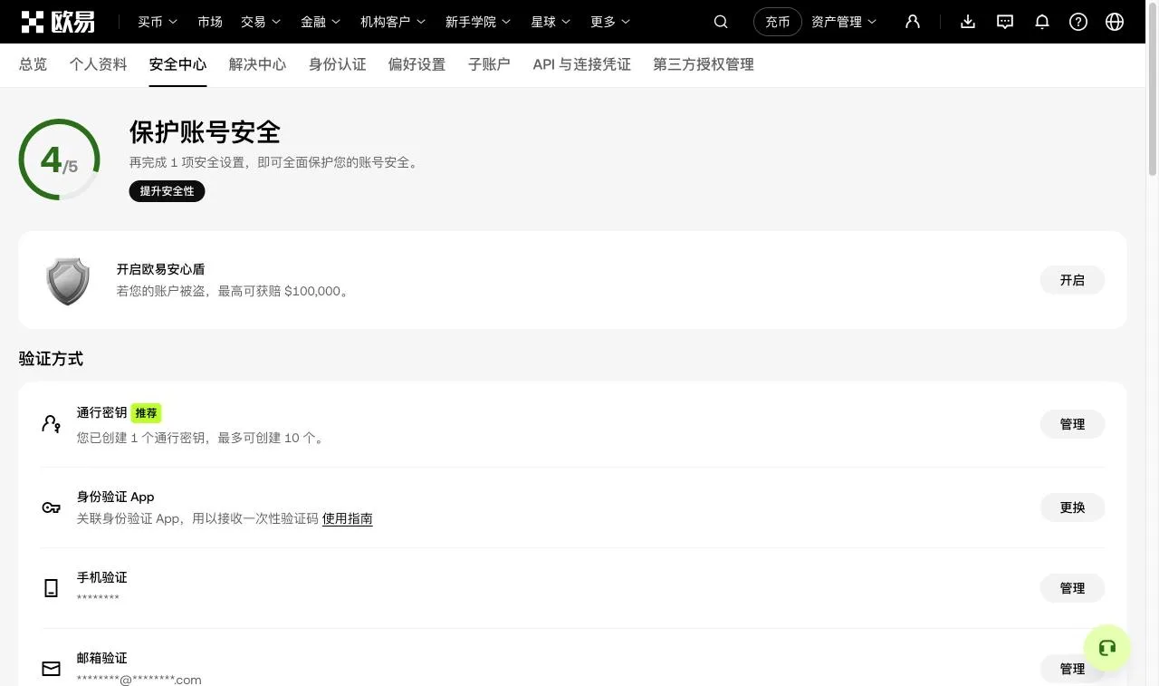Click the download app icon

[968, 22]
